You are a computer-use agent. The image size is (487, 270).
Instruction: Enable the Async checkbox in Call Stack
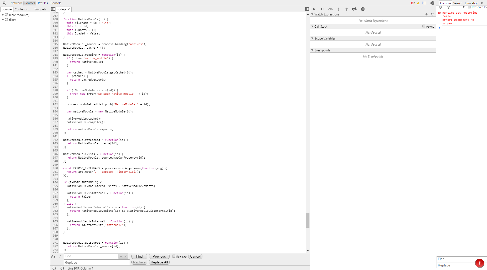(x=424, y=26)
